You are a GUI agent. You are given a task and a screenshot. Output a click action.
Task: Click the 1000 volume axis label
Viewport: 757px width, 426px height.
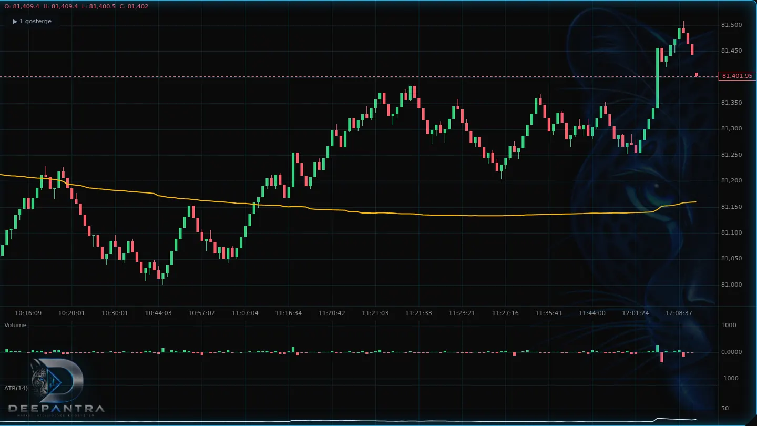pyautogui.click(x=729, y=325)
